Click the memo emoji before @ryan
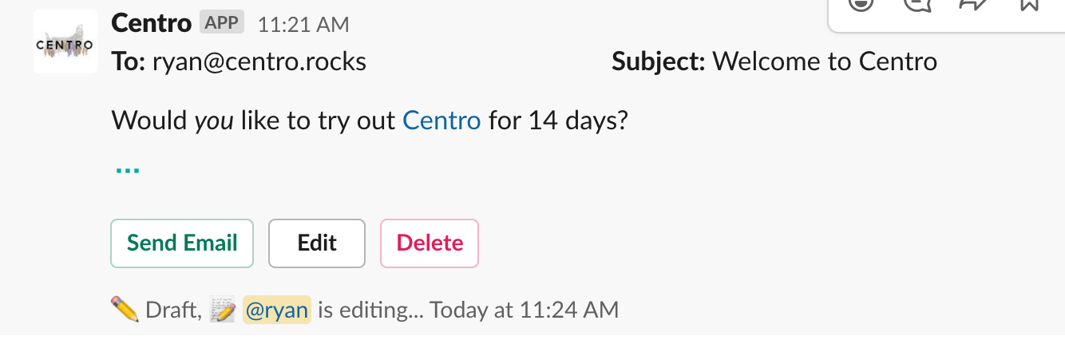This screenshot has width=1065, height=340. [x=223, y=310]
